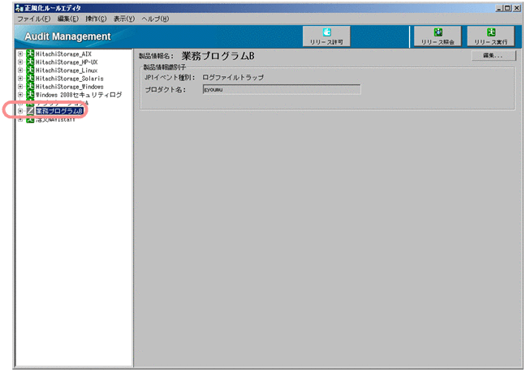Click the リリース照会 toolbar button
The image size is (526, 372).
pos(438,36)
